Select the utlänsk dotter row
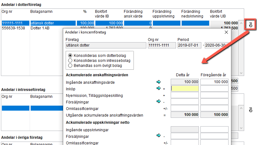 [x=120, y=23]
